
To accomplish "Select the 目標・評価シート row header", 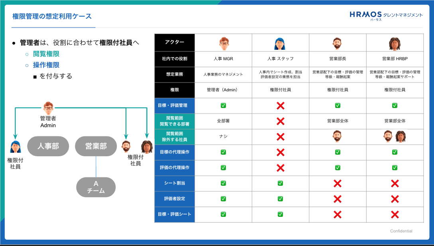I will point(174,215).
